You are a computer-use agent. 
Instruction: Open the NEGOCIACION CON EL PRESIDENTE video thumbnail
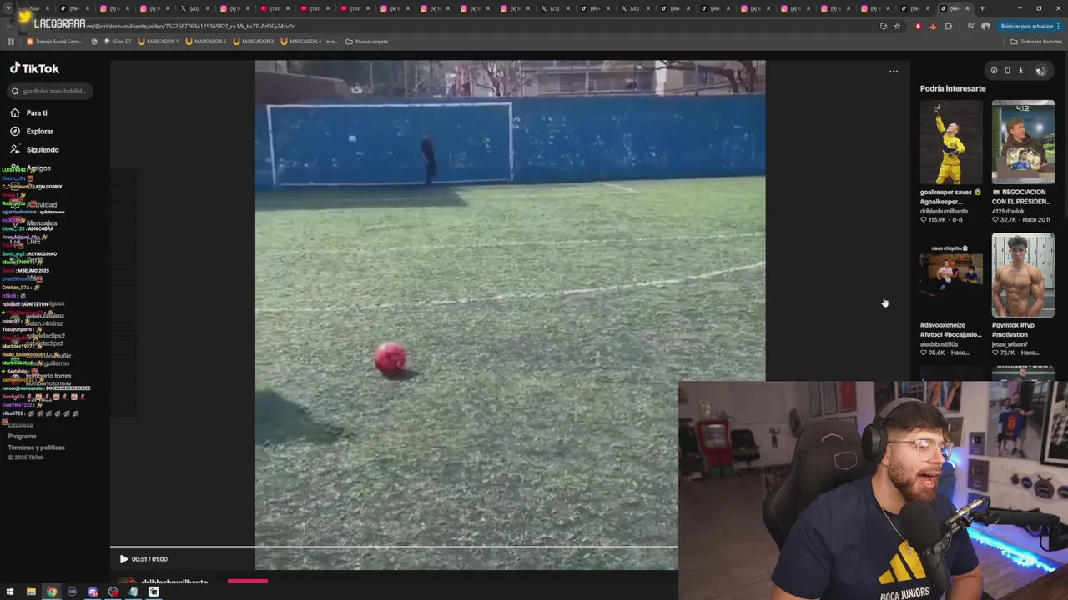coord(1023,142)
